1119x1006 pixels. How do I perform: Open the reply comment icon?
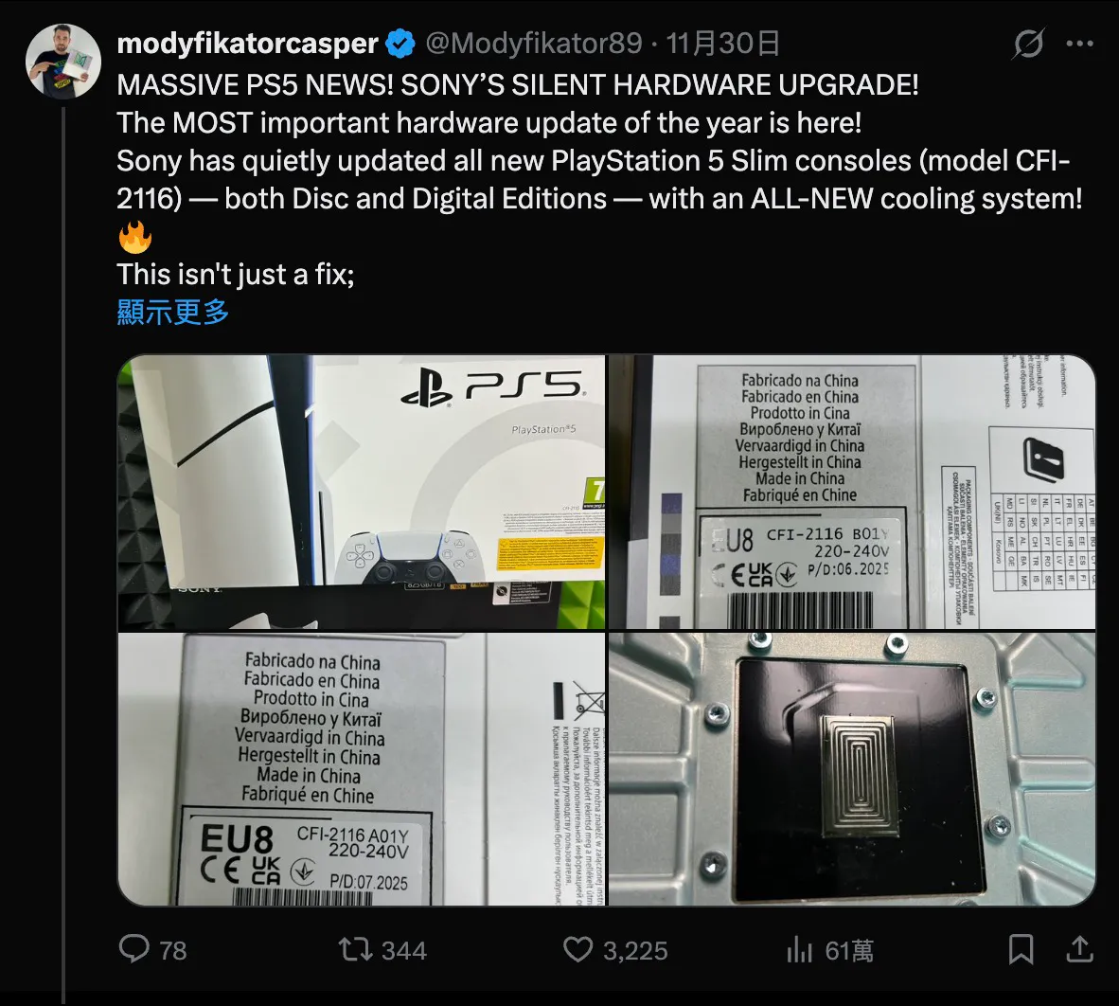coord(134,949)
